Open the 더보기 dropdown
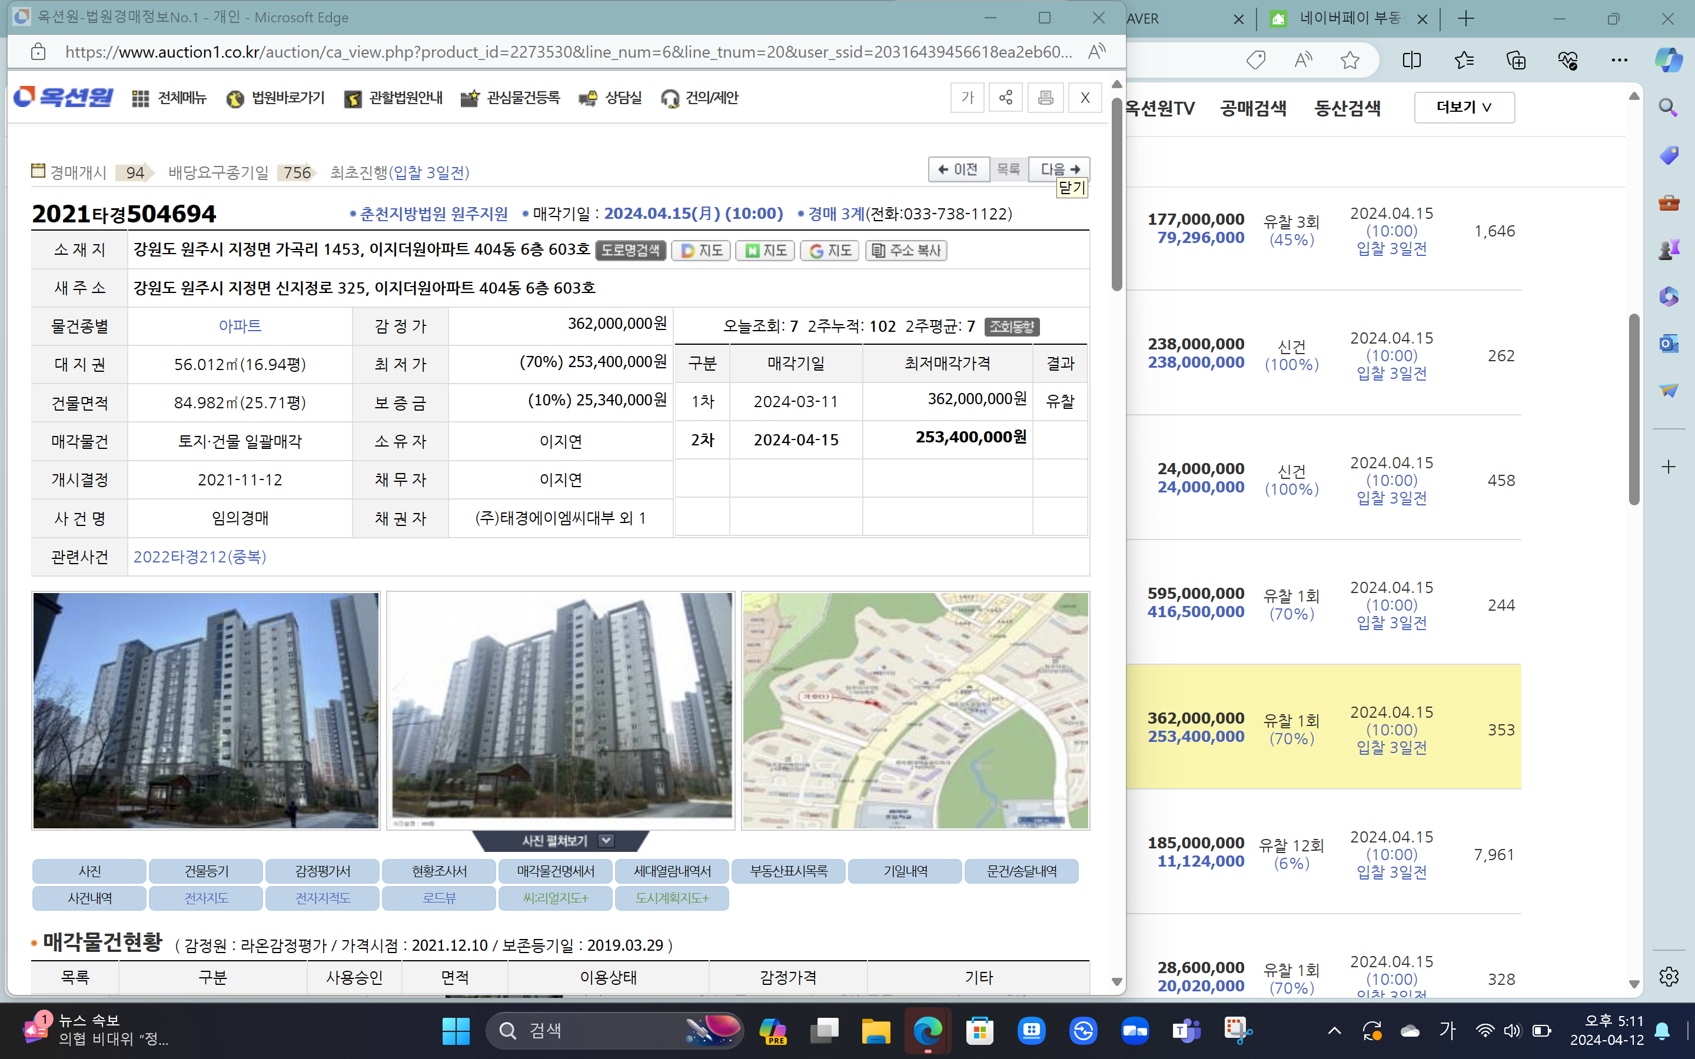 click(x=1464, y=107)
